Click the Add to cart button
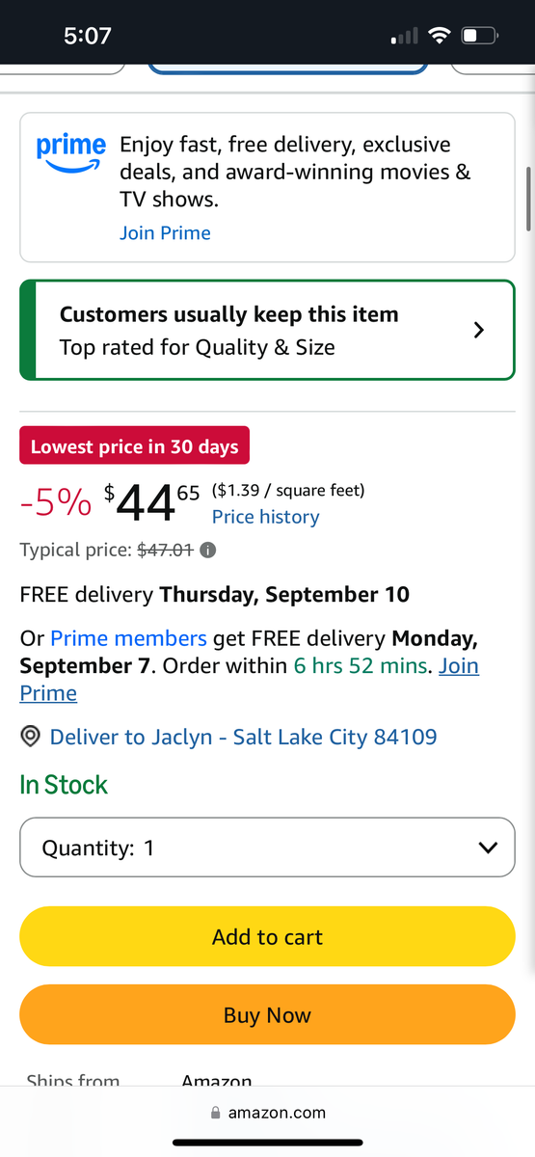This screenshot has width=535, height=1157. (268, 936)
